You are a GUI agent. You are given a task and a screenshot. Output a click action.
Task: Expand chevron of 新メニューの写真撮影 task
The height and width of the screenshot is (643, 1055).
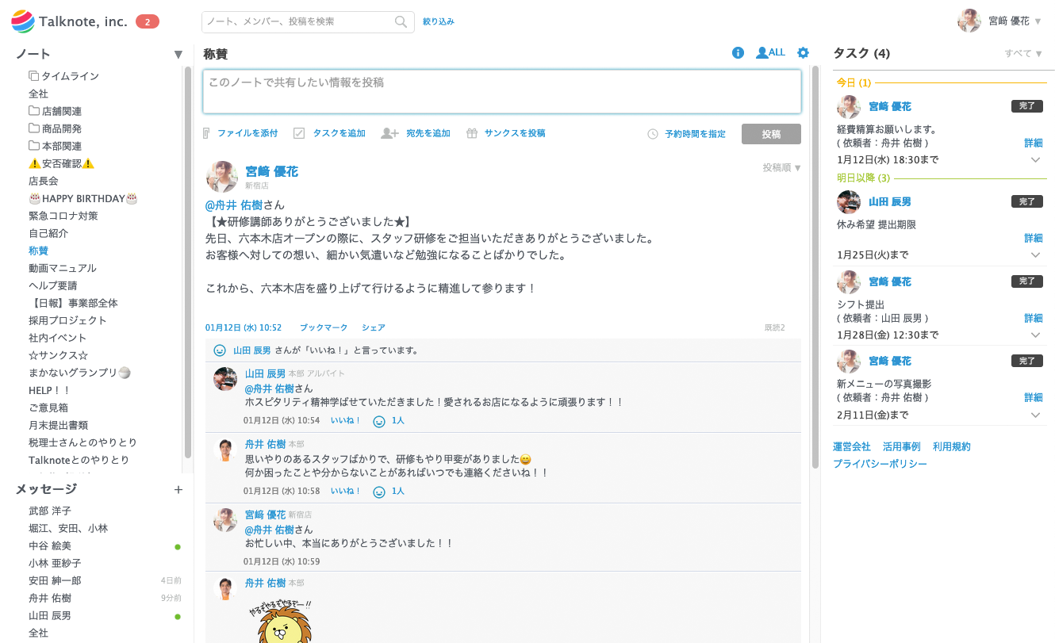(x=1035, y=415)
